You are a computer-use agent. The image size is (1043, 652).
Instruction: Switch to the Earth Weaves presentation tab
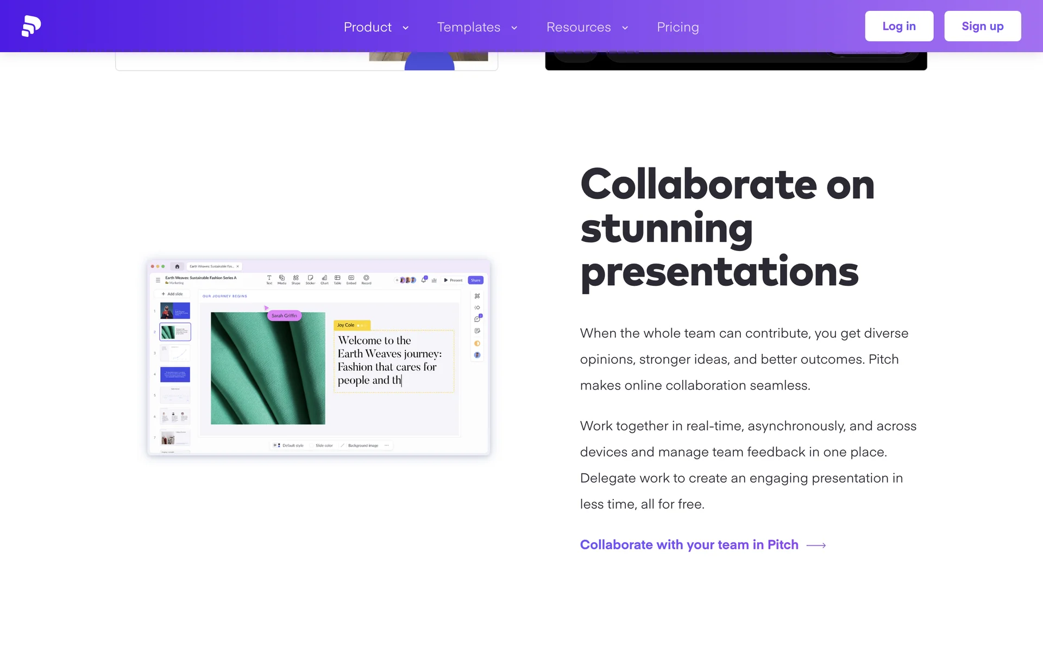tap(212, 266)
